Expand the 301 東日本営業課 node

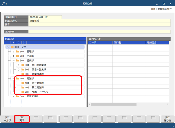[19, 65]
